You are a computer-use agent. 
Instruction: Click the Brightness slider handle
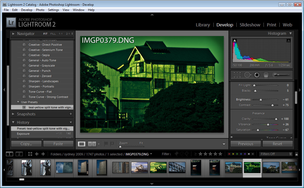point(261,100)
